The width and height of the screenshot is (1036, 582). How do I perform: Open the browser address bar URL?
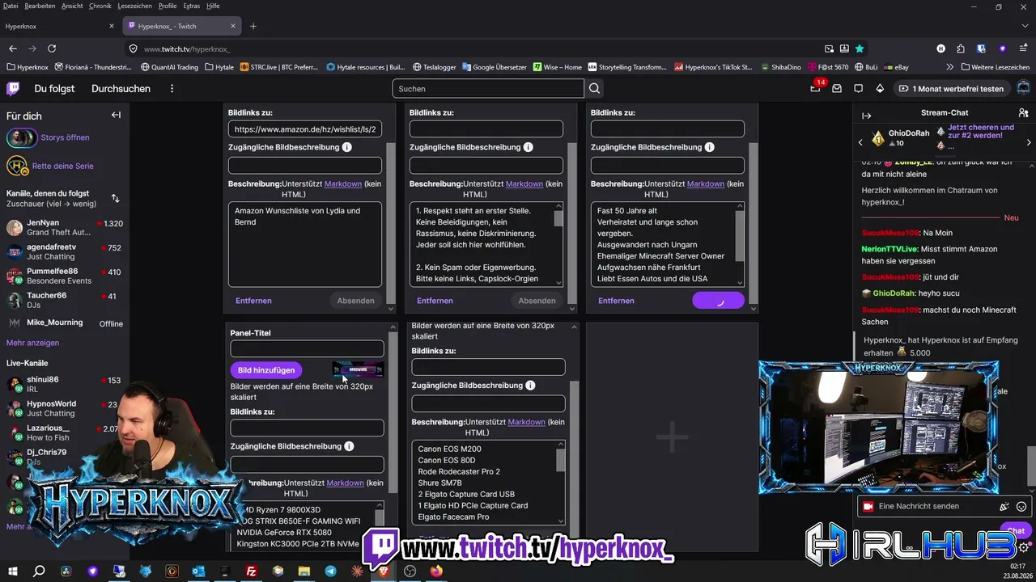(187, 48)
